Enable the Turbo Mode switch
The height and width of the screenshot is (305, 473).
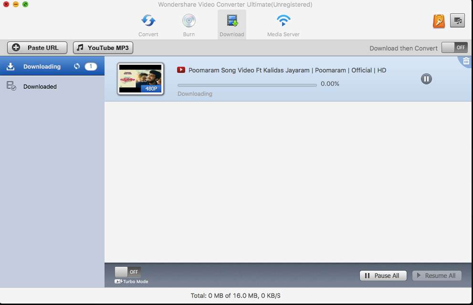click(x=127, y=272)
